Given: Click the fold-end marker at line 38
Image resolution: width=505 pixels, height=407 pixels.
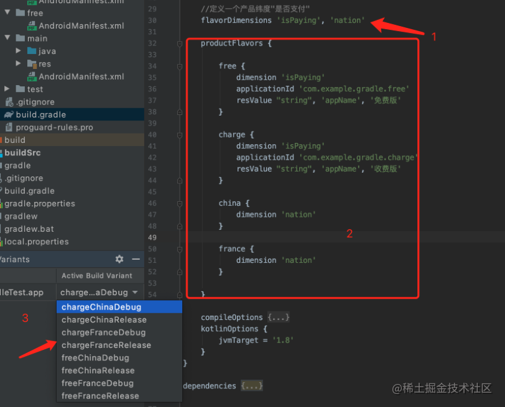Looking at the screenshot, I should point(180,112).
